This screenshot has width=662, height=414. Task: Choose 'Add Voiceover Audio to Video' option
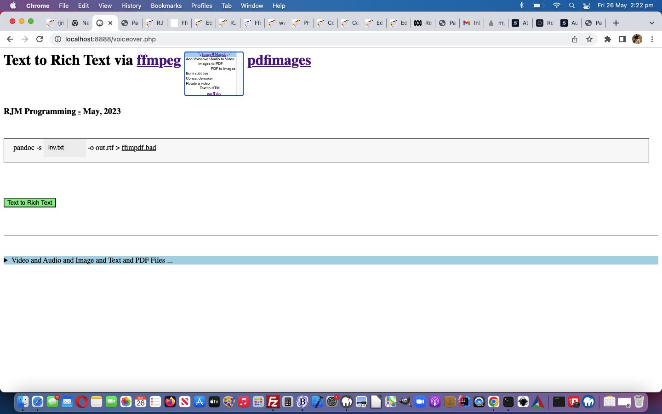click(x=210, y=59)
